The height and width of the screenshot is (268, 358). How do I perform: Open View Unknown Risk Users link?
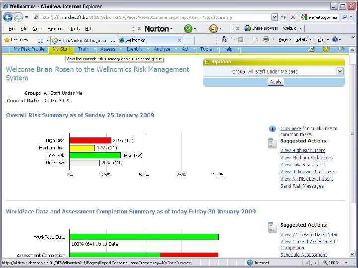[x=308, y=172]
